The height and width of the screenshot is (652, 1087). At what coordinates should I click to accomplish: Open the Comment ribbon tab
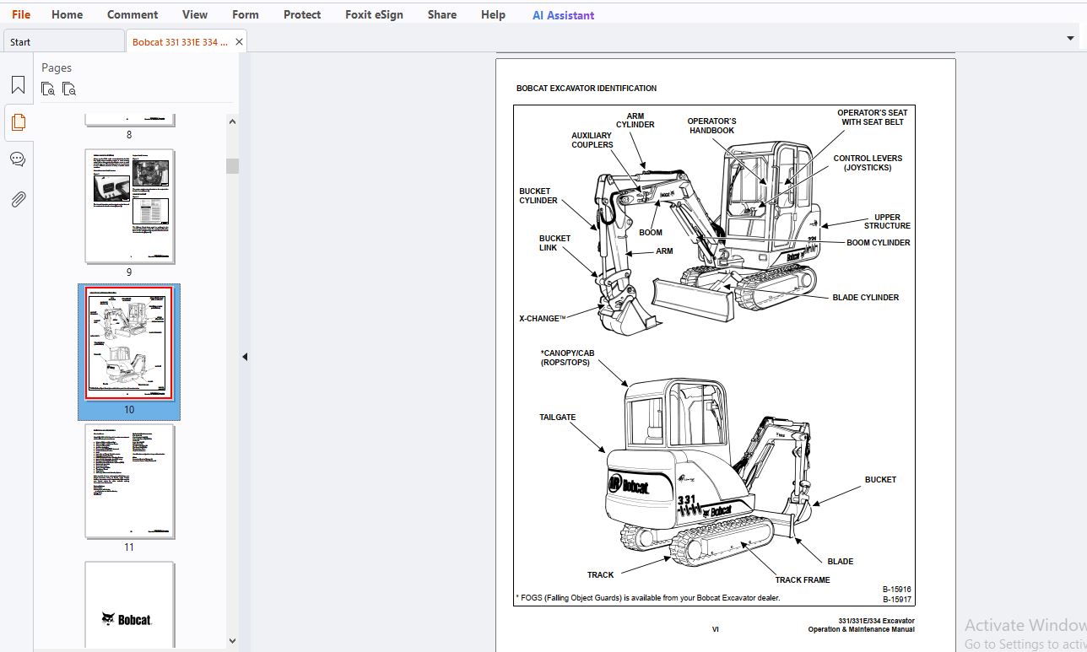click(132, 14)
